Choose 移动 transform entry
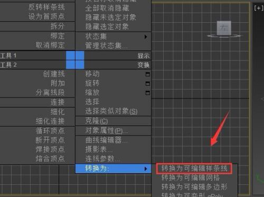Image resolution: width=264 pixels, height=197 pixels. pyautogui.click(x=92, y=74)
